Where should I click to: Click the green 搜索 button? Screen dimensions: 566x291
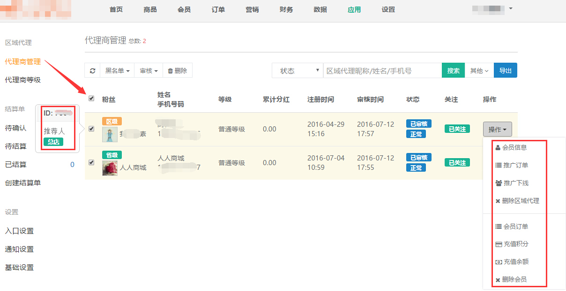click(453, 71)
